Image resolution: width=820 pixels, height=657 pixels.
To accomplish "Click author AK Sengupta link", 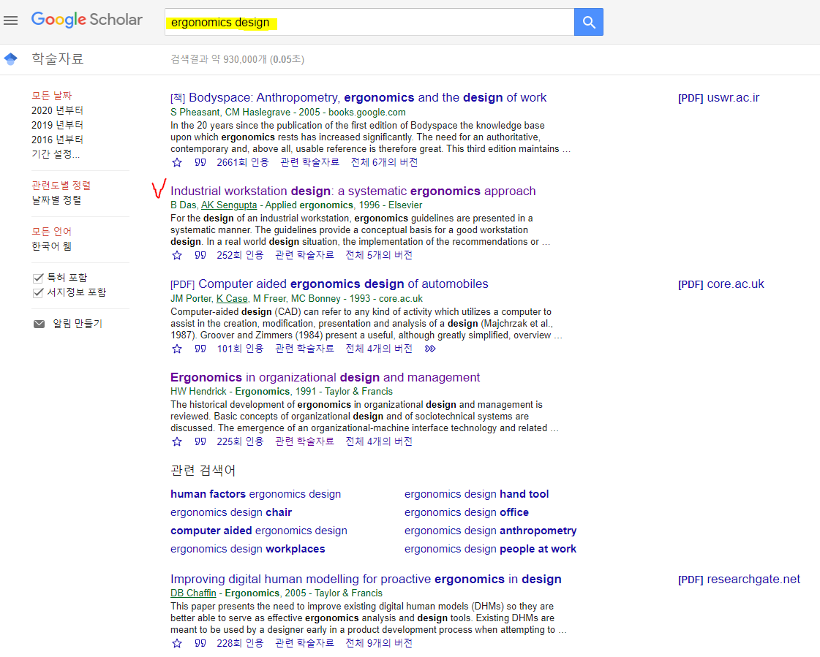I will click(x=229, y=205).
